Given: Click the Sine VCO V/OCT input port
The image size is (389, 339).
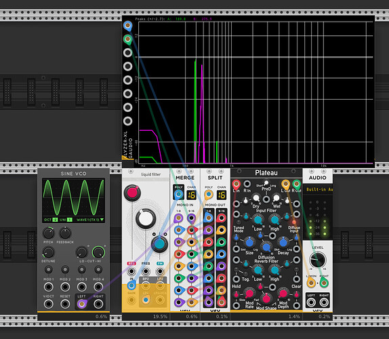Looking at the screenshot, I should coord(48,304).
